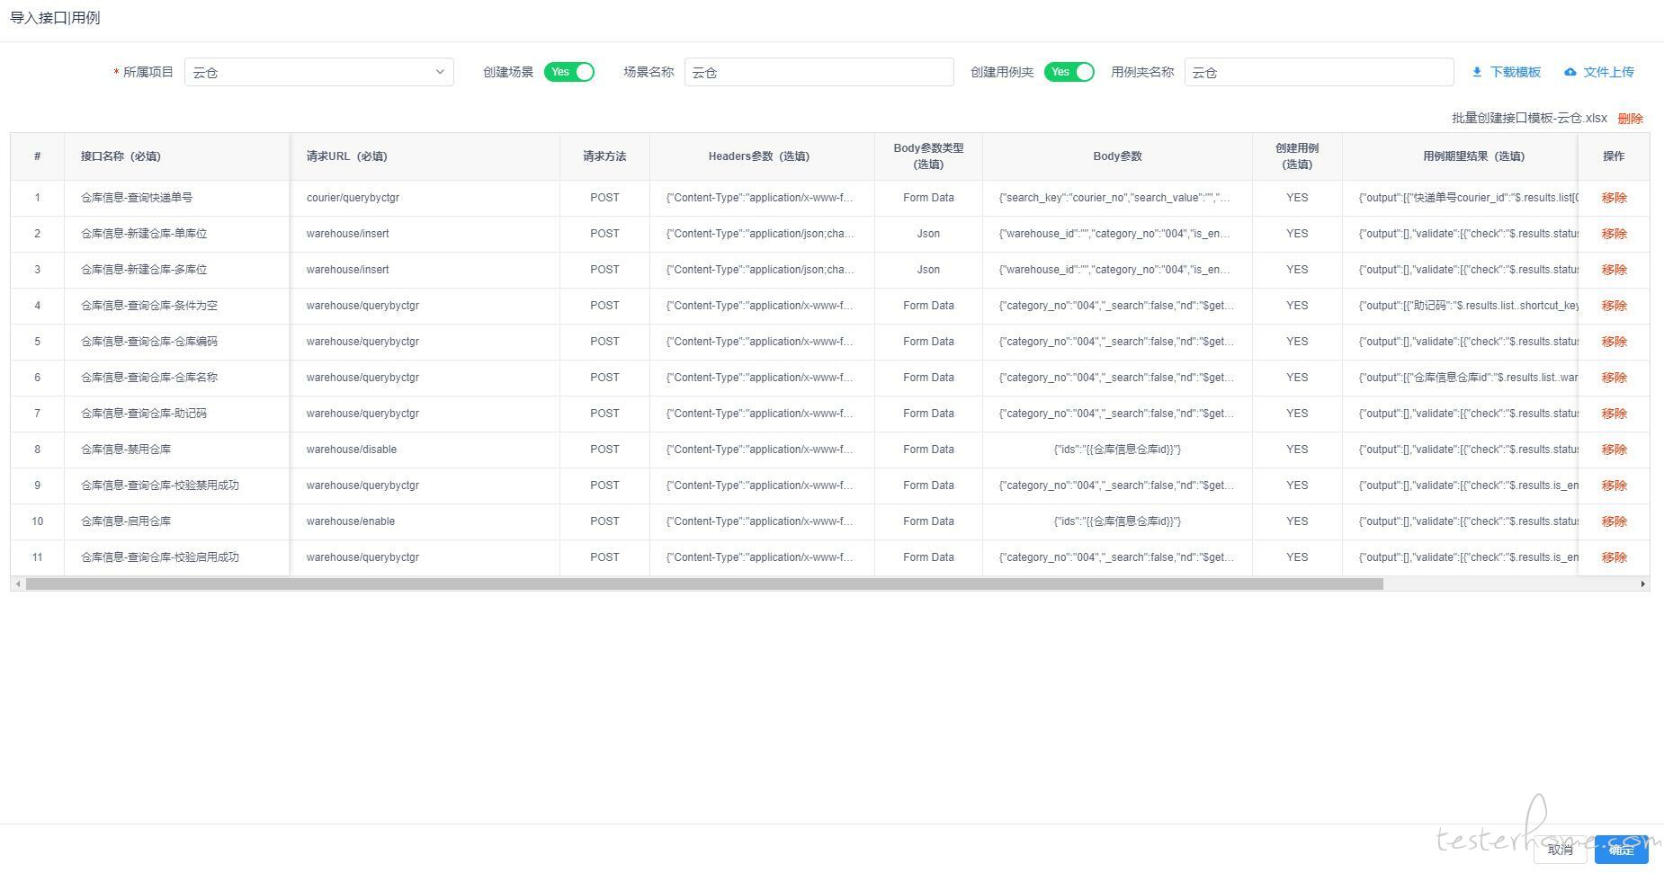Click Body参数 cell of 仓库信息-禁用仓库 row
1664x873 pixels.
(x=1117, y=450)
